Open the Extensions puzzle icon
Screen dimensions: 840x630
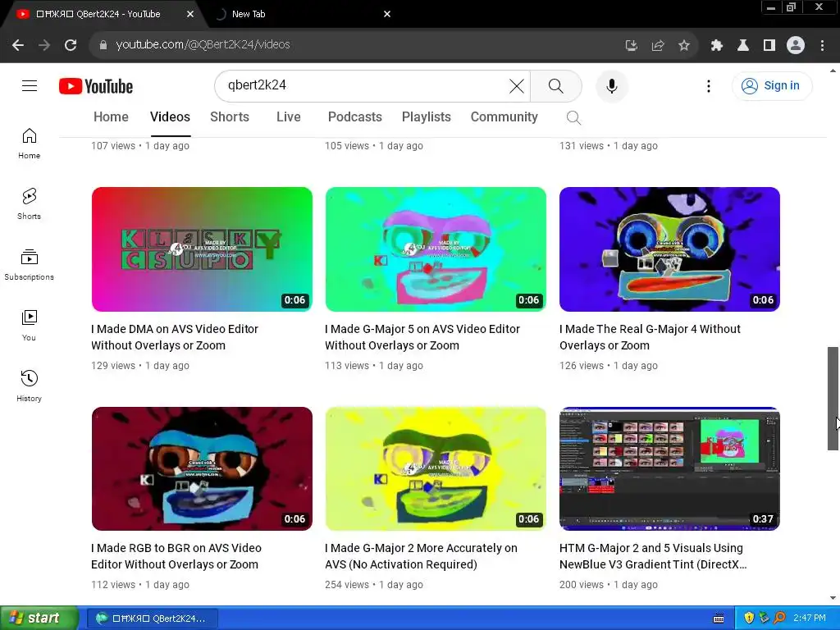point(717,46)
